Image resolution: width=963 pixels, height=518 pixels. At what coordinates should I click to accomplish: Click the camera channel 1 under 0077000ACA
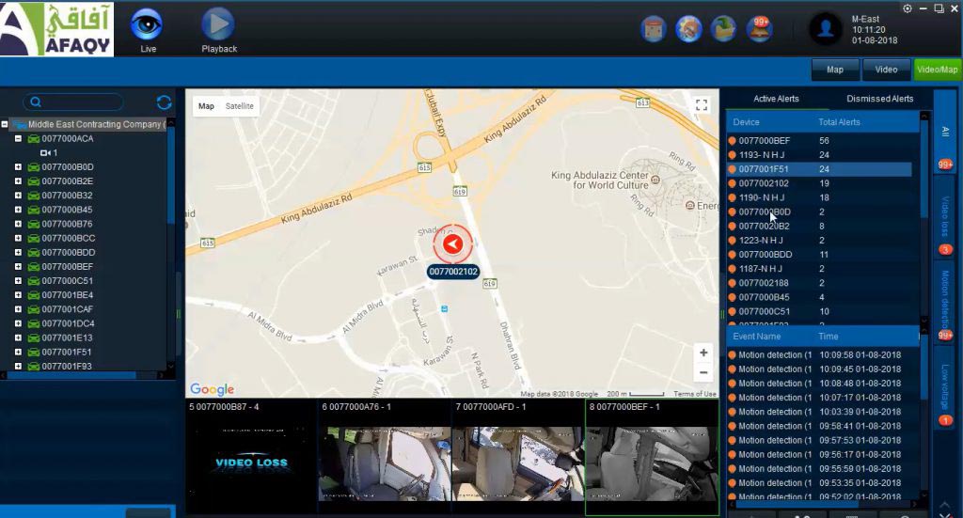[x=49, y=153]
